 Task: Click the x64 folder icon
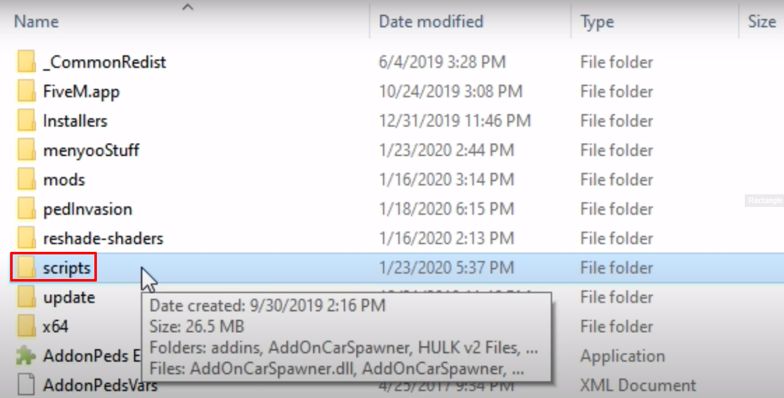pos(26,327)
